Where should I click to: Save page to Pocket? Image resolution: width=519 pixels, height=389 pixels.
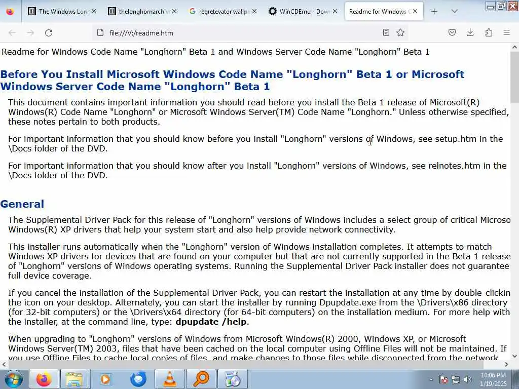point(452,32)
